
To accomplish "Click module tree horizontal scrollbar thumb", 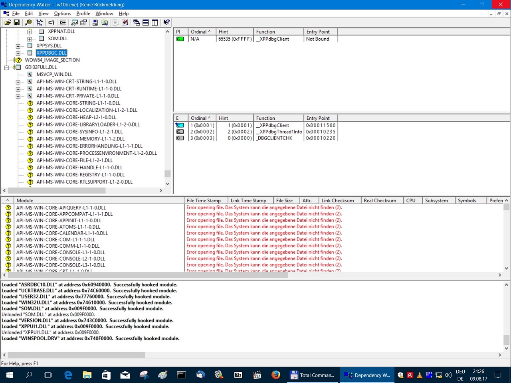I will coord(57,191).
